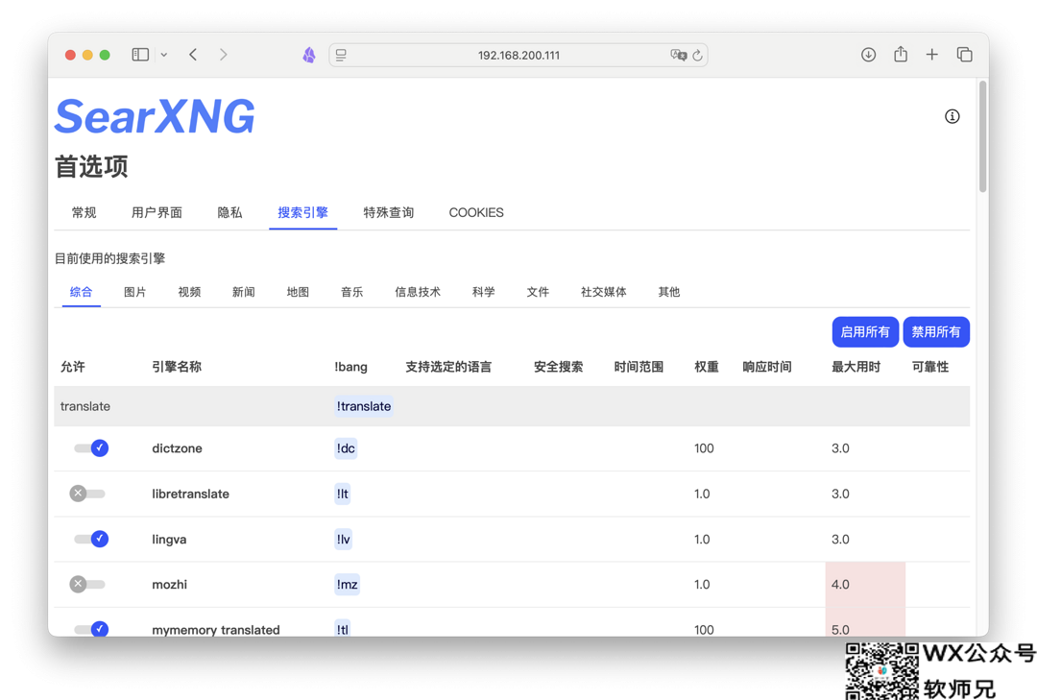Image resolution: width=1037 pixels, height=700 pixels.
Task: Select the 音乐 engine category
Action: click(x=351, y=292)
